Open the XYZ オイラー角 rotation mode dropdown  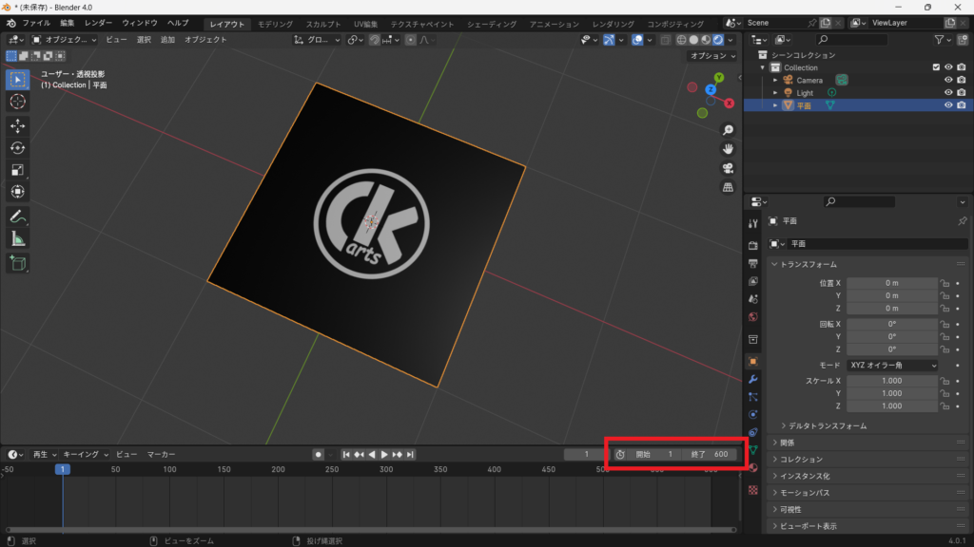pos(892,365)
